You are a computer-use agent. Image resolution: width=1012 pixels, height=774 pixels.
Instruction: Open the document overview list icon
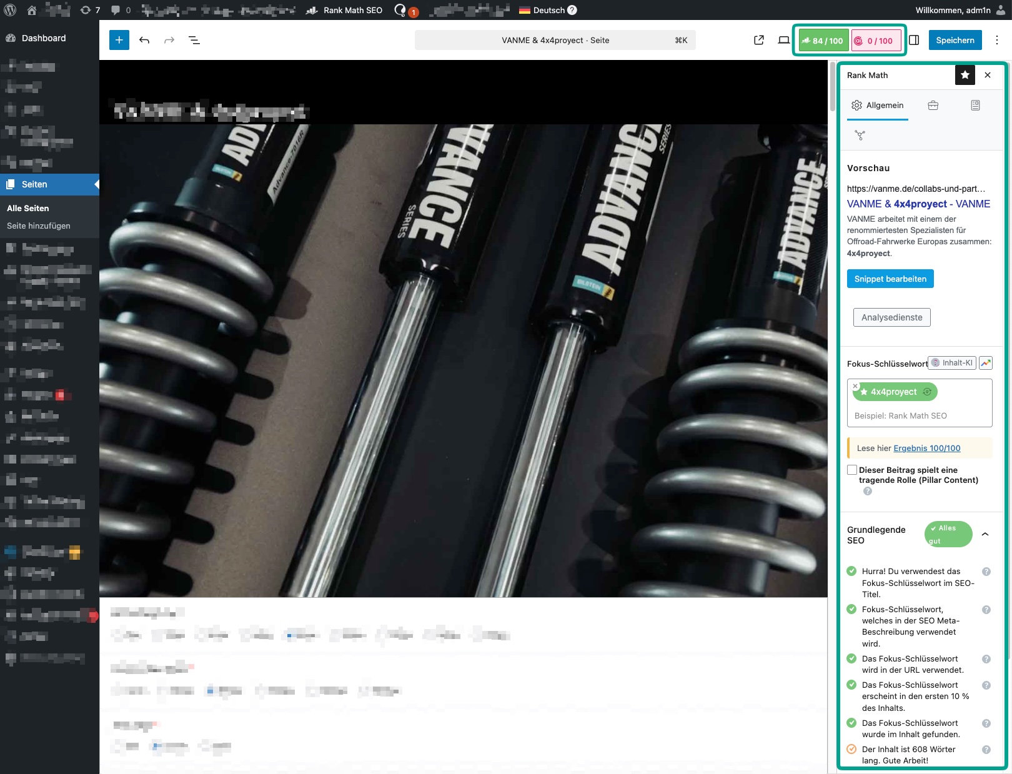click(194, 40)
